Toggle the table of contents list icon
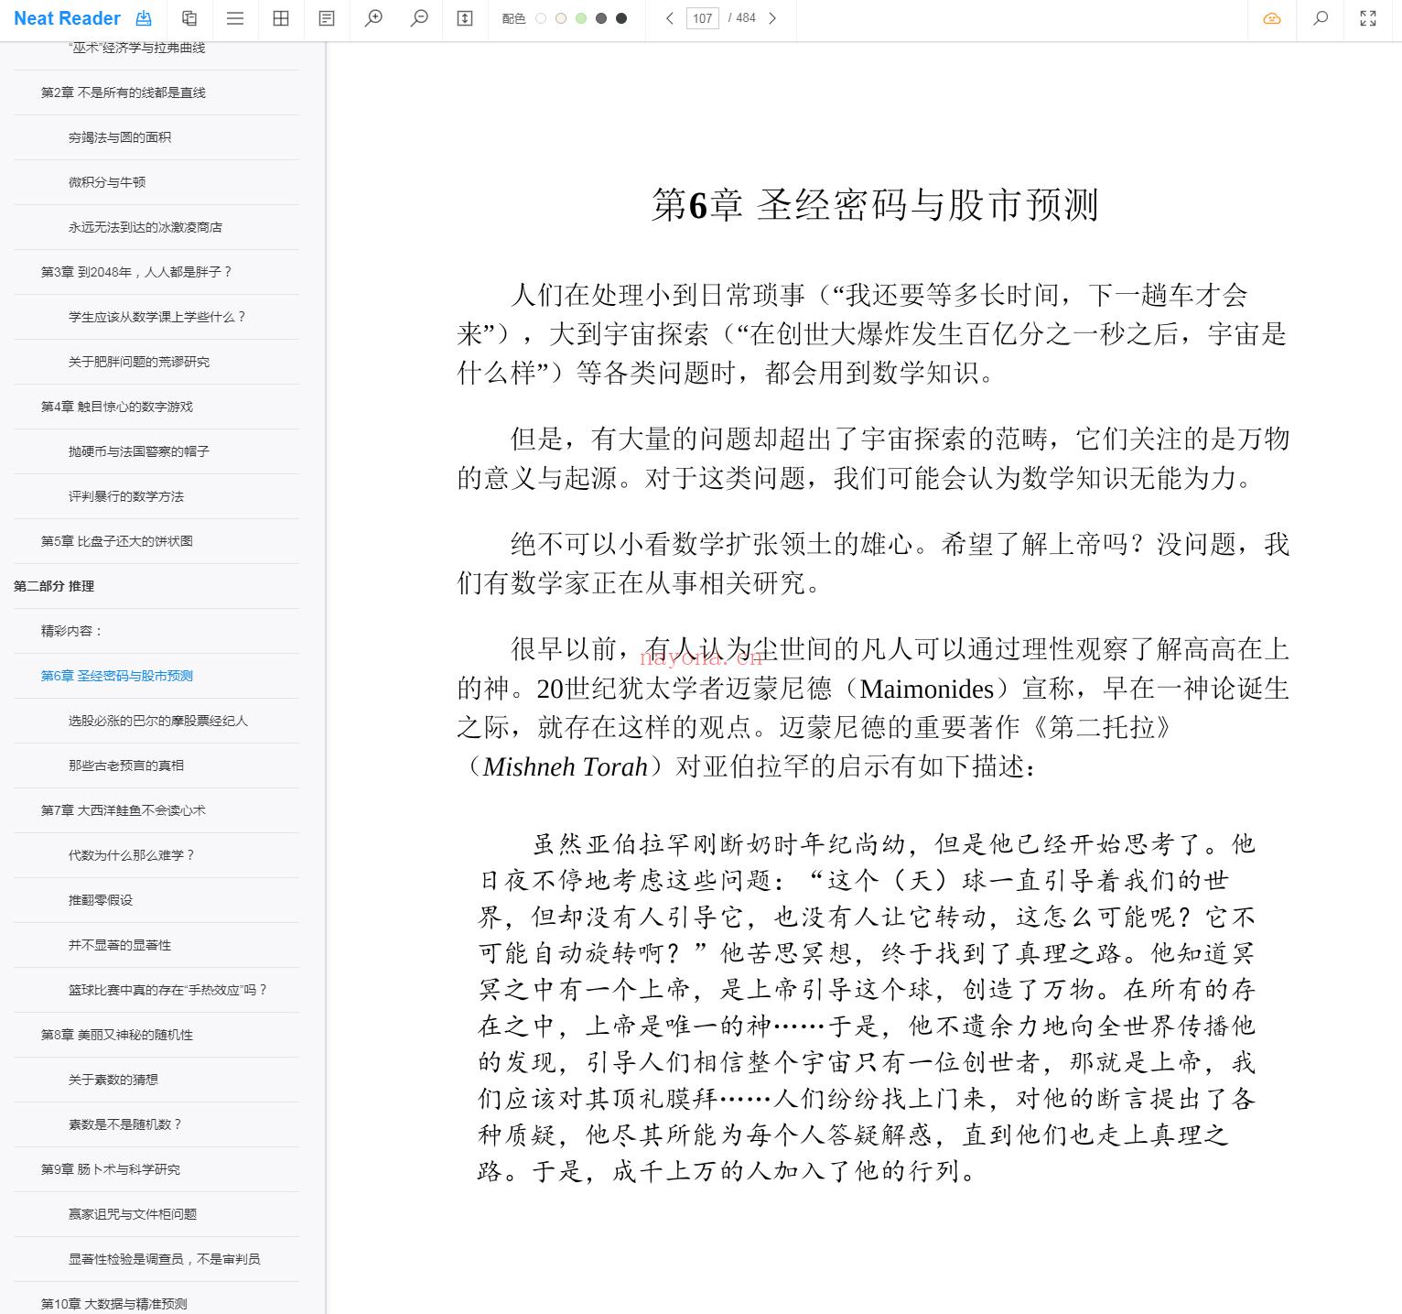1402x1314 pixels. 235,18
